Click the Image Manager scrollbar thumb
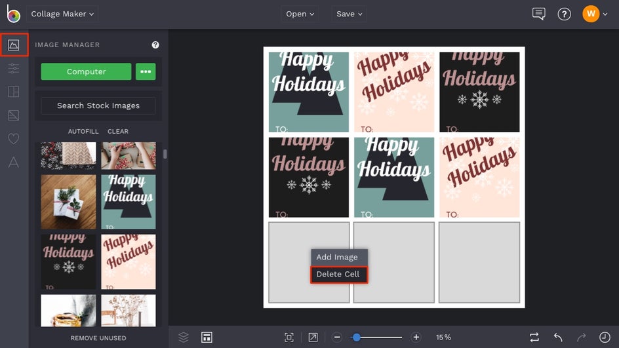 tap(165, 154)
